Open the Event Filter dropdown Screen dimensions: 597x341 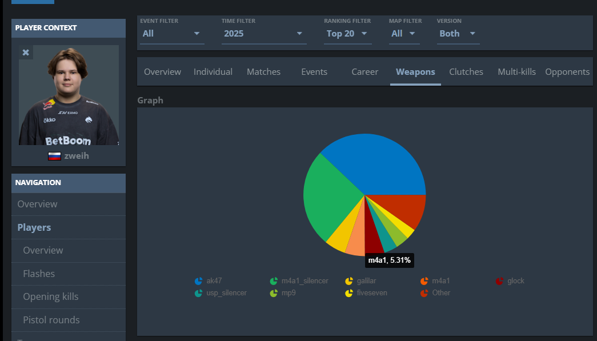click(172, 34)
